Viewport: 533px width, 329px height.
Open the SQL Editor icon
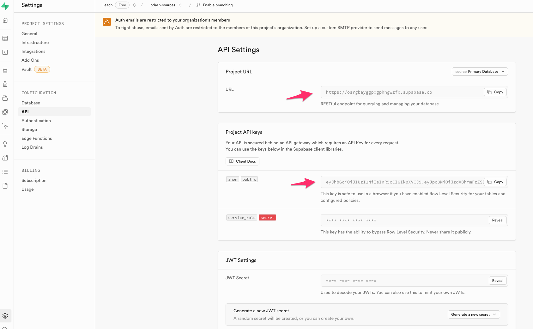point(5,53)
